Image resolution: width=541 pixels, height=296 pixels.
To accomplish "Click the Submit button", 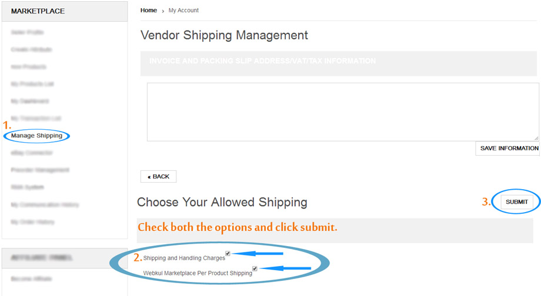I will pyautogui.click(x=517, y=202).
